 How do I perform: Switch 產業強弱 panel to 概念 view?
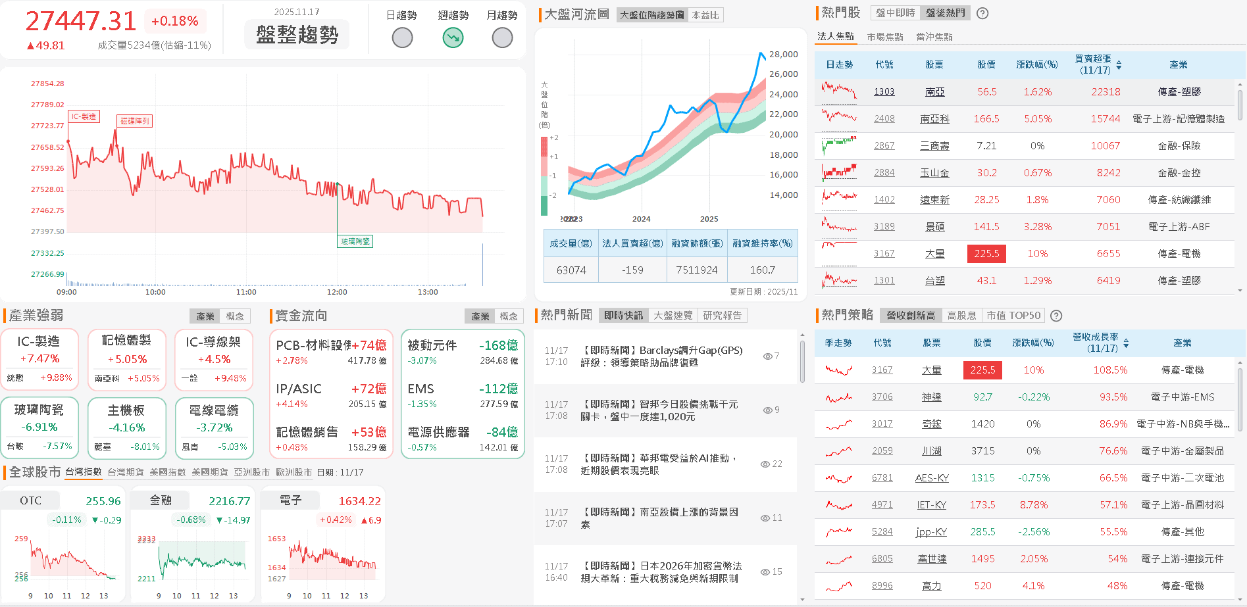(x=236, y=316)
